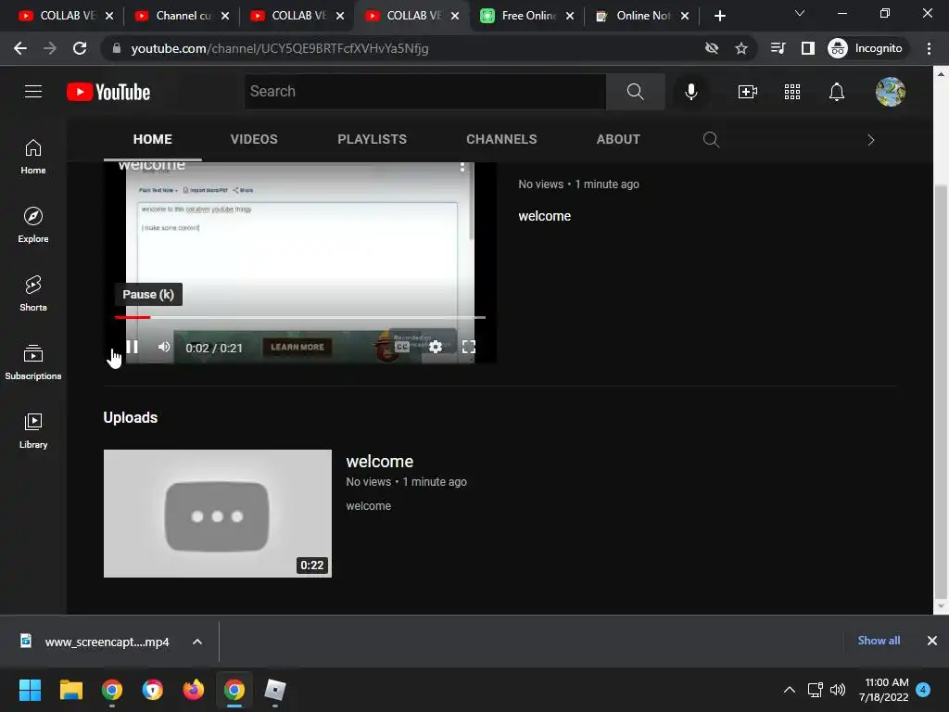The width and height of the screenshot is (949, 712).
Task: Open the YouTube apps grid
Action: (x=791, y=92)
